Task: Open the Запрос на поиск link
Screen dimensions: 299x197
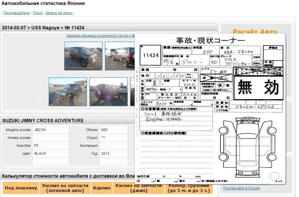Action: coord(59,13)
